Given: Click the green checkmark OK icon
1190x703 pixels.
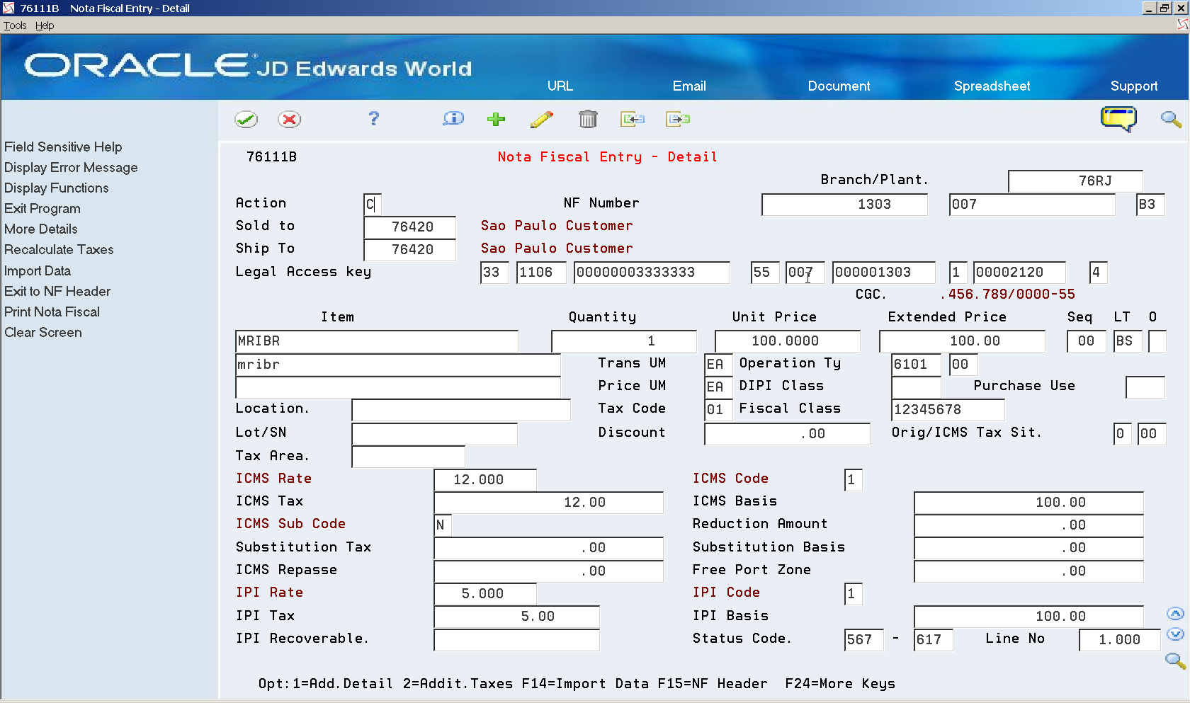Looking at the screenshot, I should pyautogui.click(x=246, y=119).
